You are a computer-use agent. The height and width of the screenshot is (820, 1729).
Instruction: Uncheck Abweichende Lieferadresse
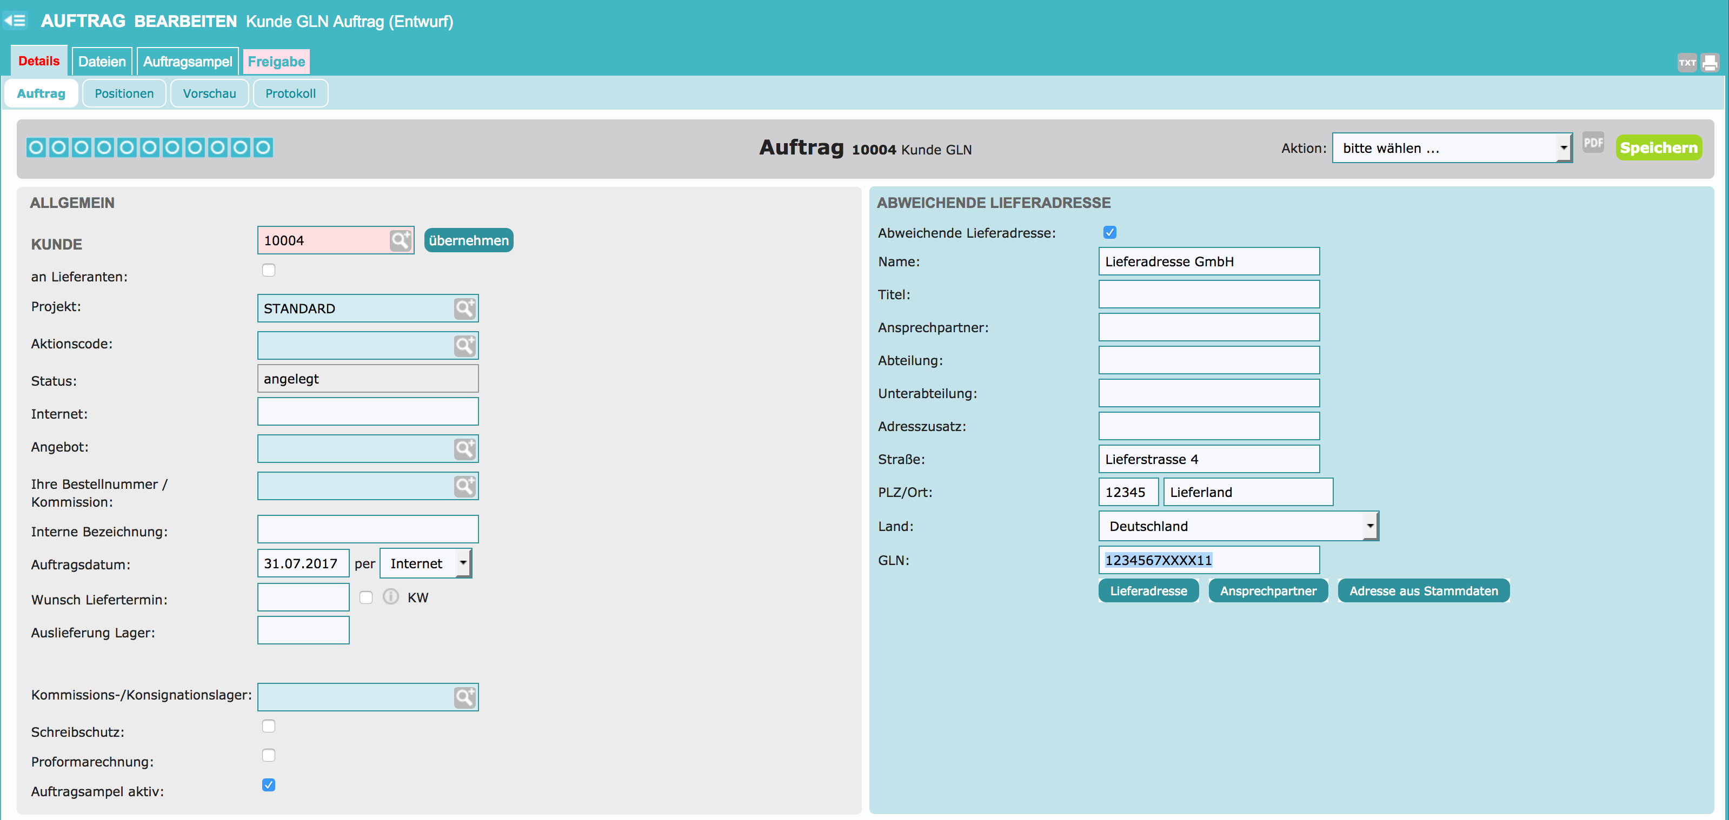(1109, 233)
